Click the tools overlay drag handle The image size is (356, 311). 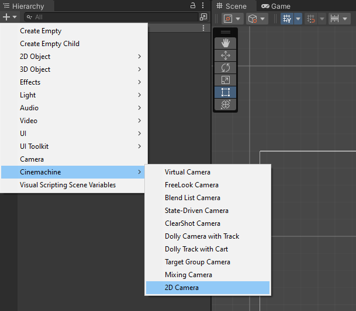(226, 32)
